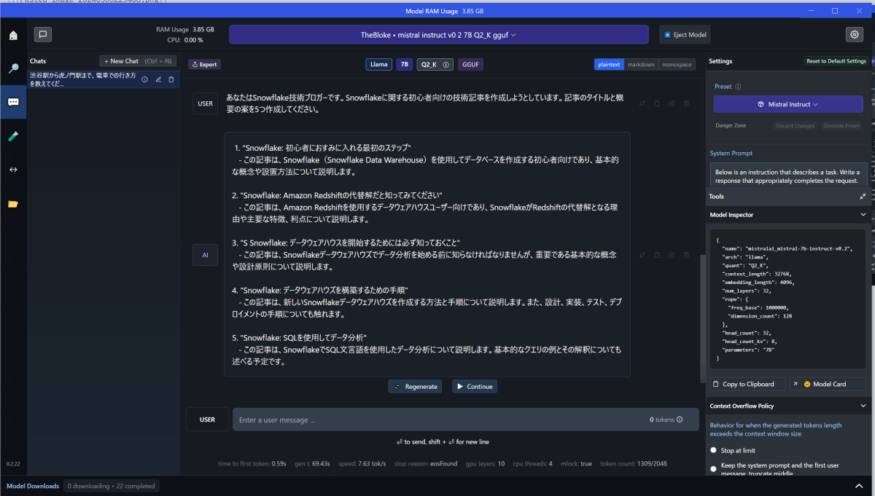The image size is (875, 496).
Task: Branch the USER message with fork icon
Action: [642, 103]
